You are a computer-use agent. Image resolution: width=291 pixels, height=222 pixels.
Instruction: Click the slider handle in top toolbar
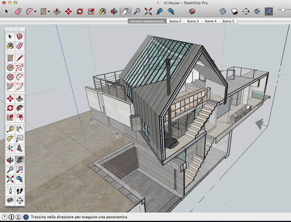point(283,10)
